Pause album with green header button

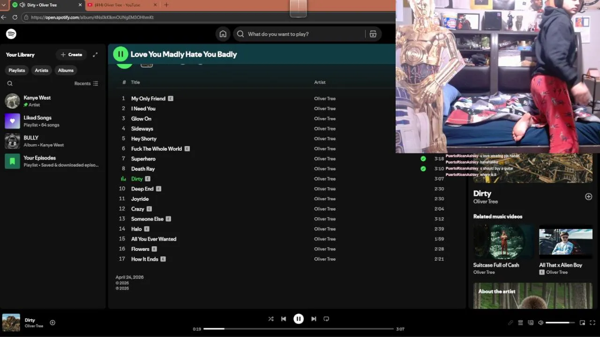[120, 54]
